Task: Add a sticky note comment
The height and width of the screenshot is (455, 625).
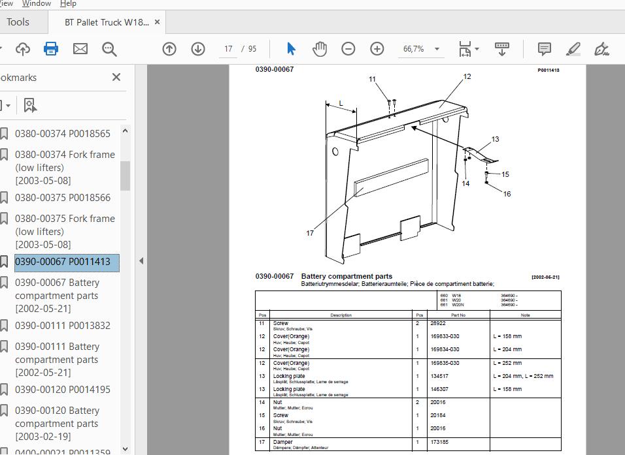Action: tap(544, 49)
